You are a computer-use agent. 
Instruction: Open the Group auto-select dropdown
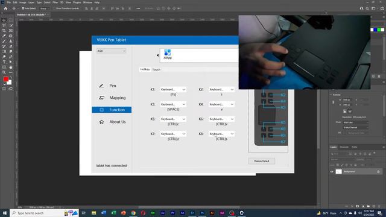coord(44,8)
